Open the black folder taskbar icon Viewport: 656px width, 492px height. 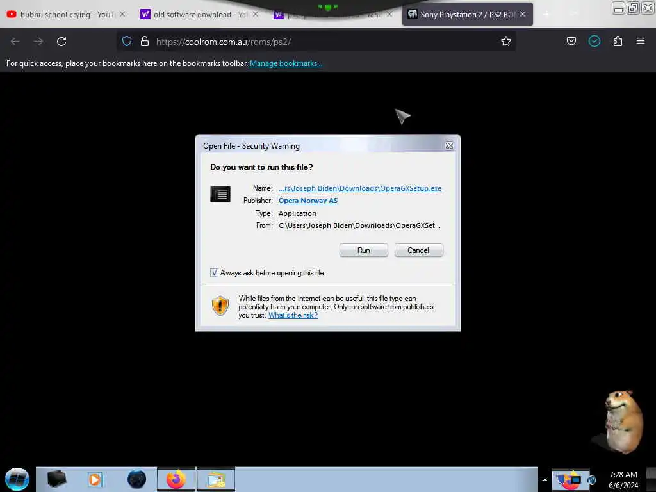point(56,479)
